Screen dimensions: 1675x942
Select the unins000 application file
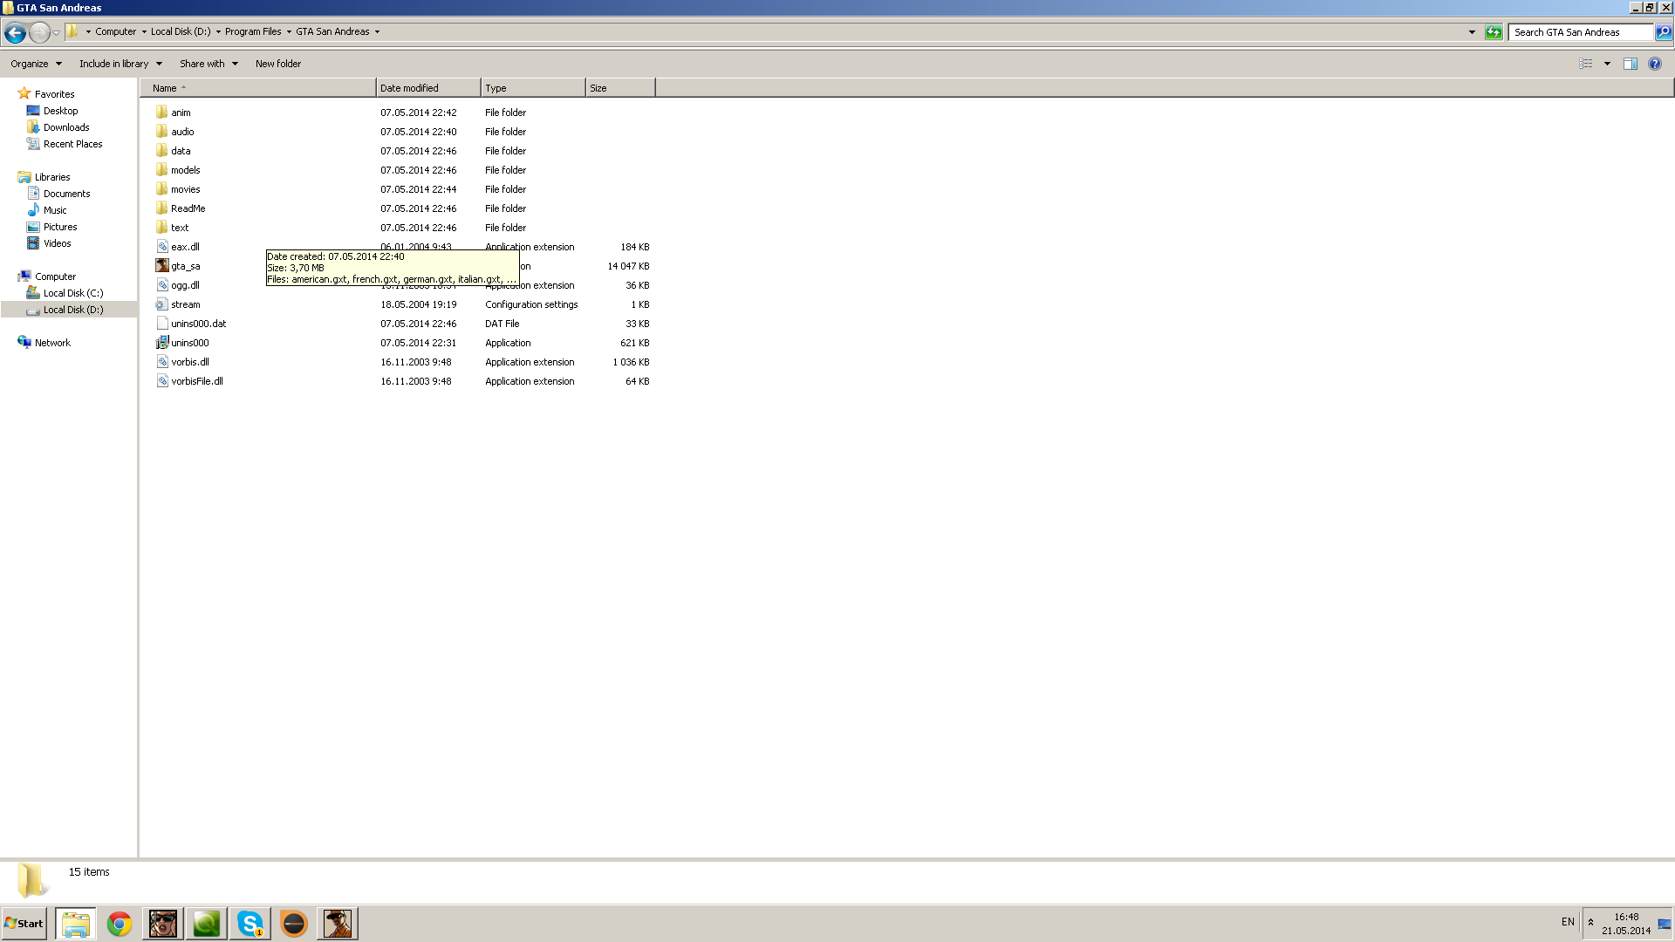(189, 343)
